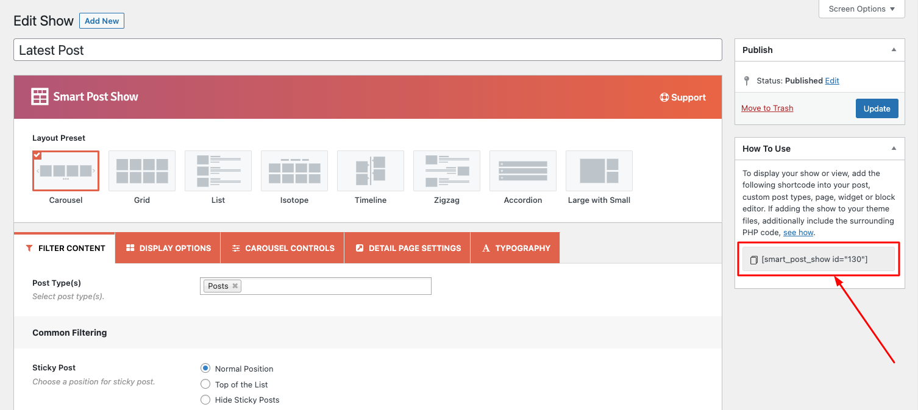
Task: Collapse the How To Use panel
Action: [x=894, y=149]
